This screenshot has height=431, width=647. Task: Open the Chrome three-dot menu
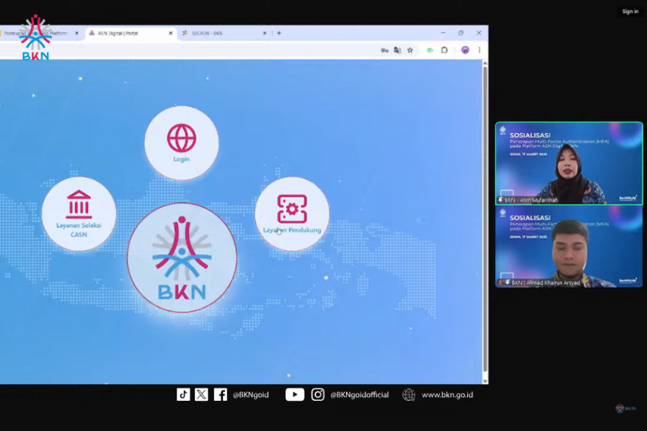click(x=479, y=50)
